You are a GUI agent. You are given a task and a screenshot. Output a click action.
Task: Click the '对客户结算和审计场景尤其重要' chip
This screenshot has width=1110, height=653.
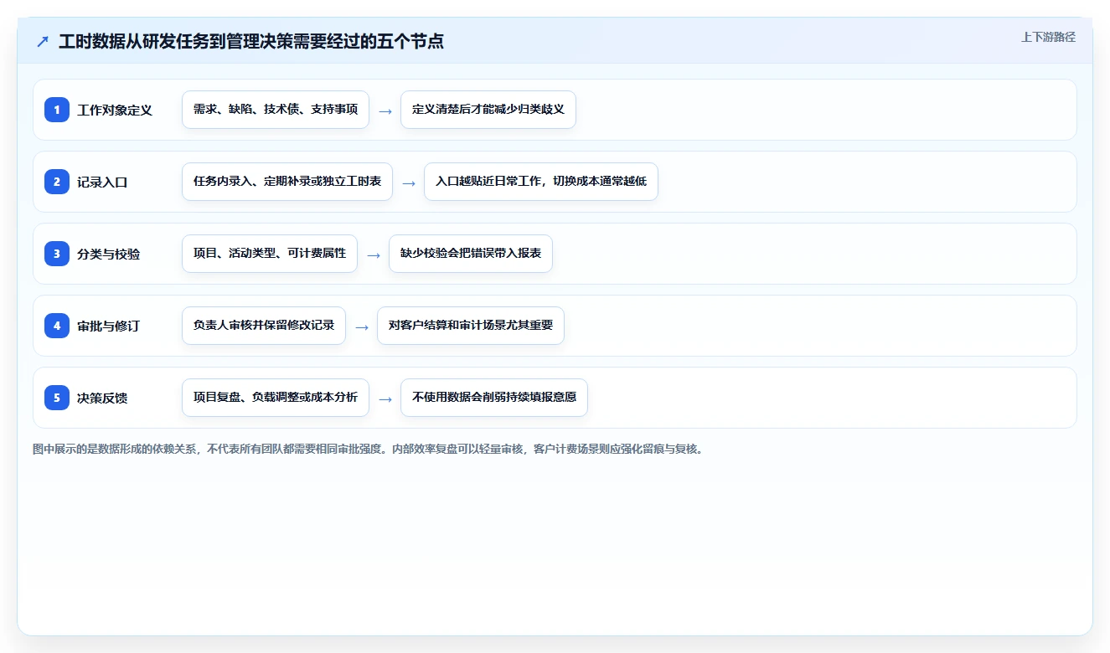(x=471, y=326)
